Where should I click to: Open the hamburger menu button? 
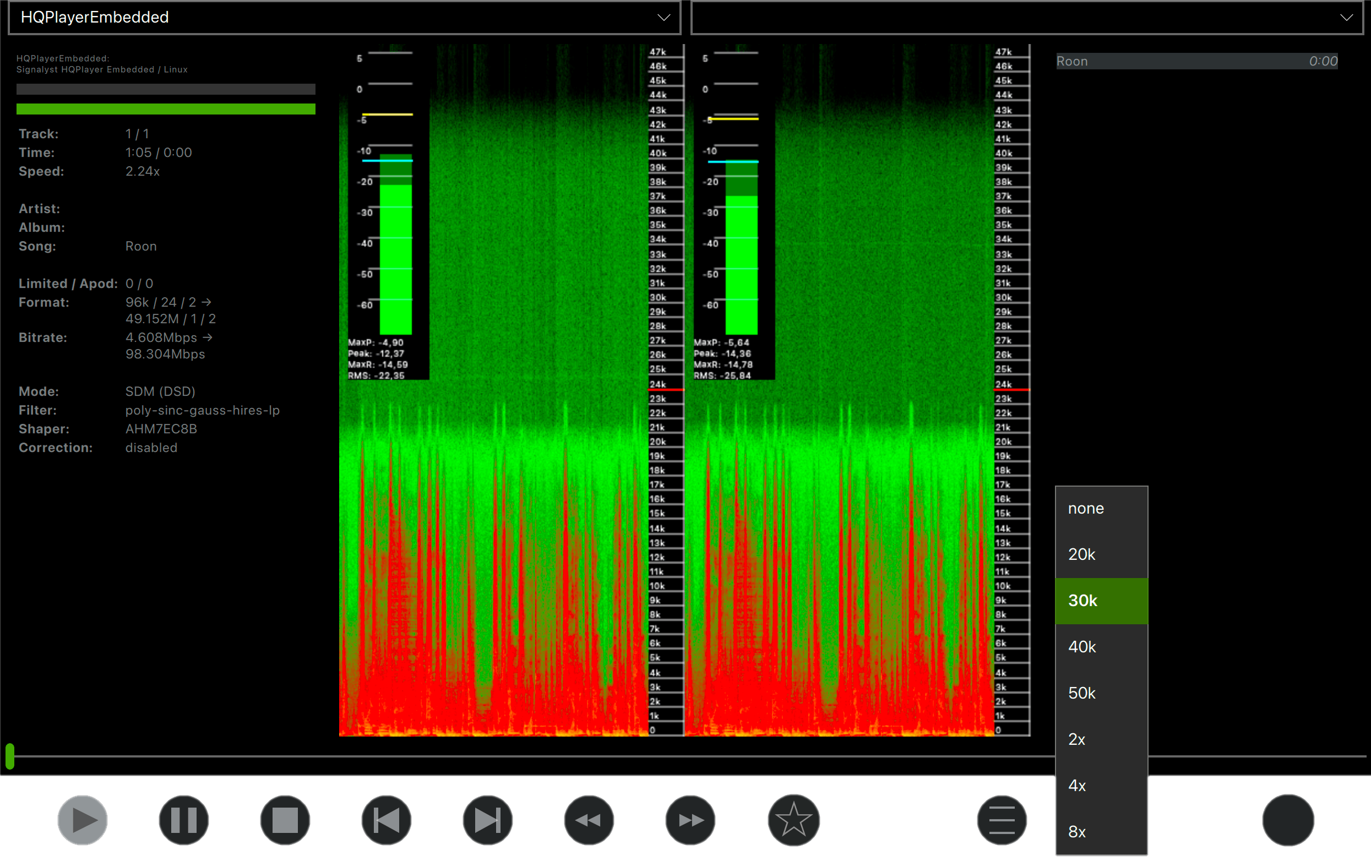[1002, 820]
